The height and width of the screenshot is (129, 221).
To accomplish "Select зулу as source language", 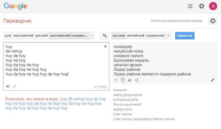I will click(8, 36).
